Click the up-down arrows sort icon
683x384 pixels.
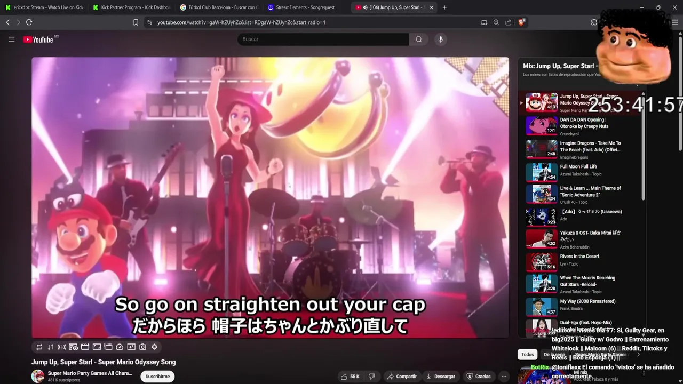click(x=50, y=347)
